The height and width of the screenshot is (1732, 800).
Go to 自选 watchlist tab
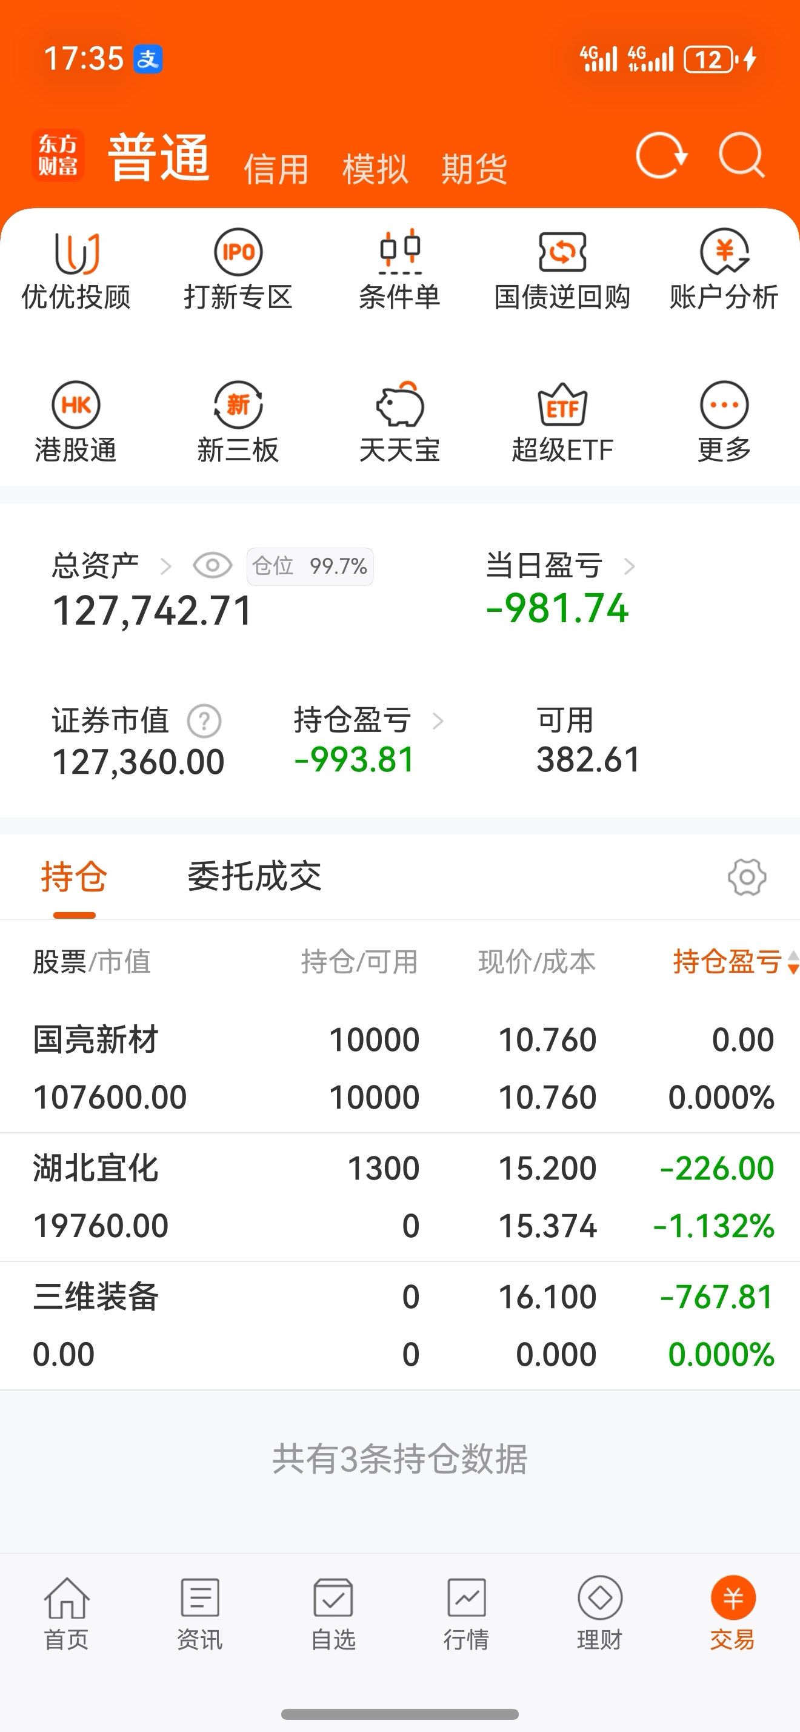point(333,1614)
